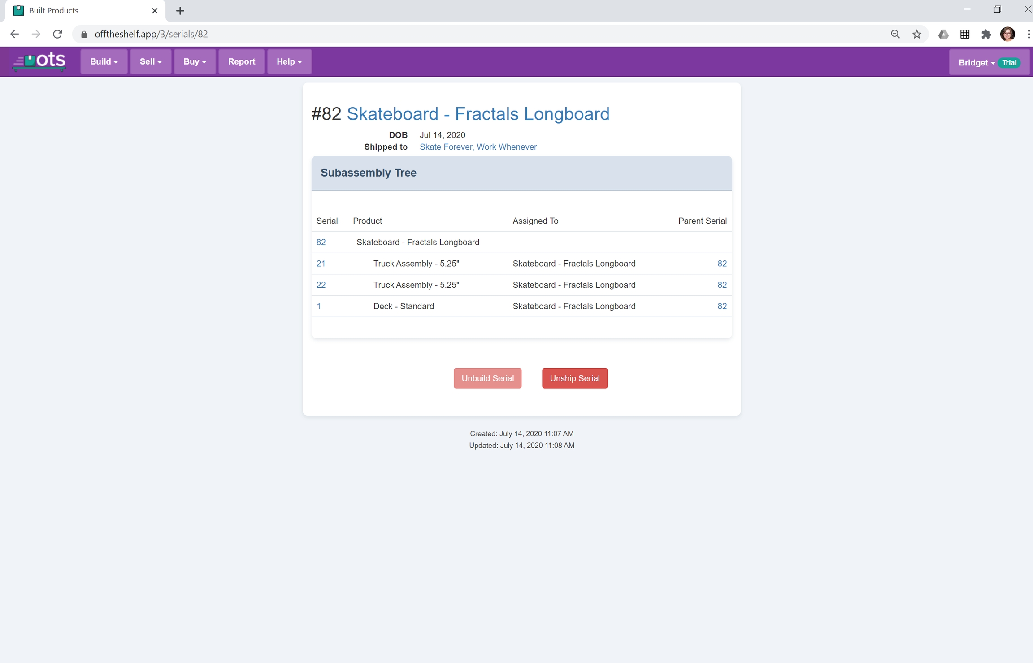Image resolution: width=1033 pixels, height=663 pixels.
Task: Go back using browser back arrow
Action: point(14,34)
